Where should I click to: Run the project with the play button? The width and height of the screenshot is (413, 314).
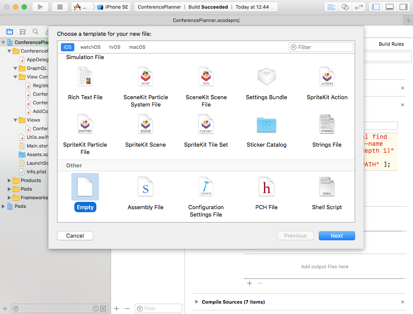40,7
